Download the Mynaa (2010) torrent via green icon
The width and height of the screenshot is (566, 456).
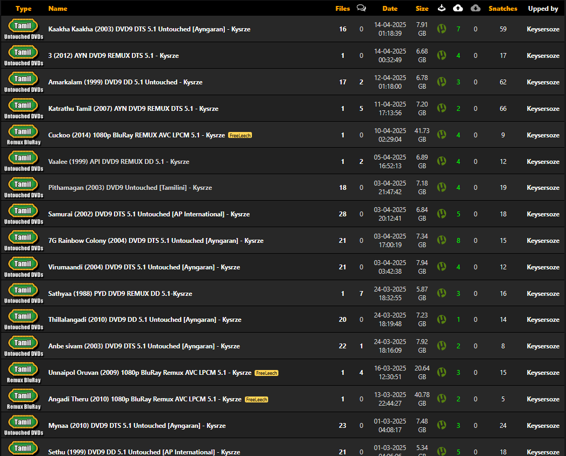point(442,425)
